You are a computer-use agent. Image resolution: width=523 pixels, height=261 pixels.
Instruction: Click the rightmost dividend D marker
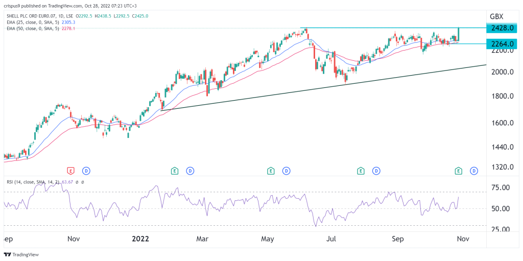474,171
